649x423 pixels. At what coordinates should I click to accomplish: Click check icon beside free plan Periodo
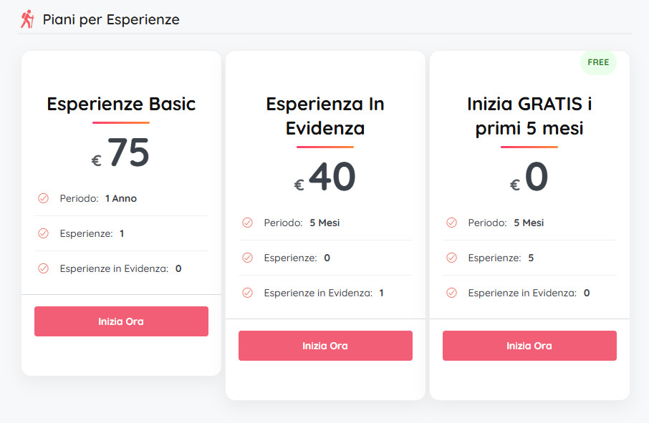coord(451,223)
